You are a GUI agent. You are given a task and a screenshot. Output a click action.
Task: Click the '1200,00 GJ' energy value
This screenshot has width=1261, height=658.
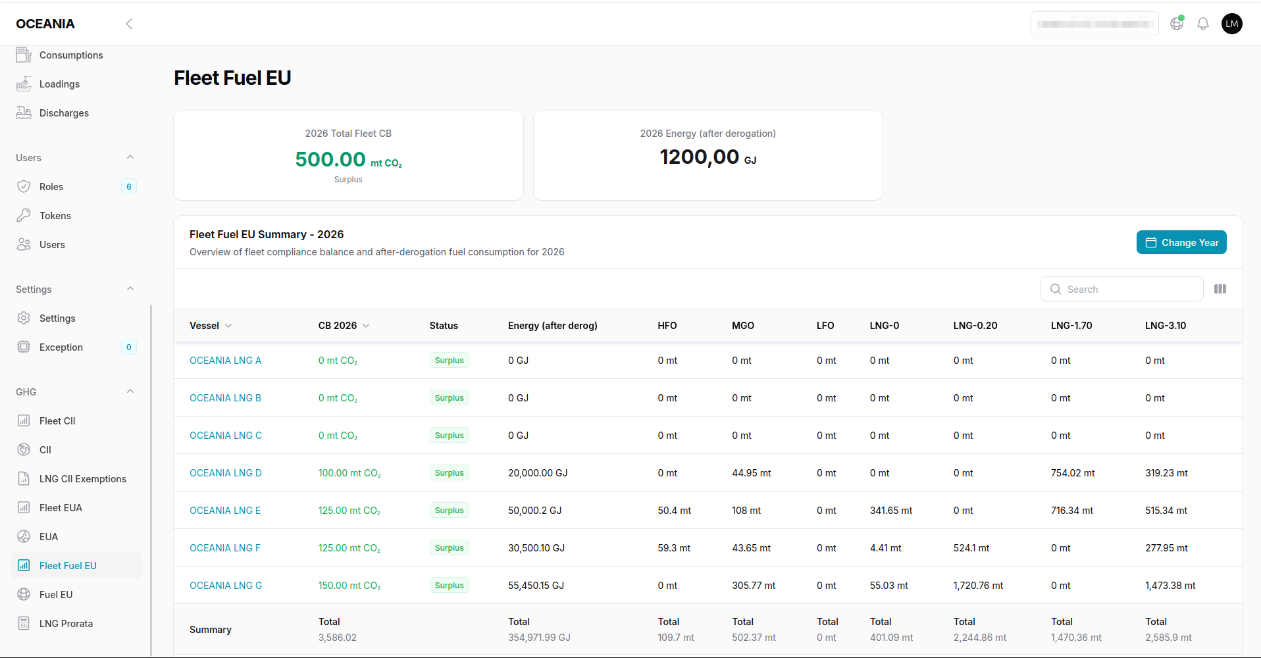708,157
